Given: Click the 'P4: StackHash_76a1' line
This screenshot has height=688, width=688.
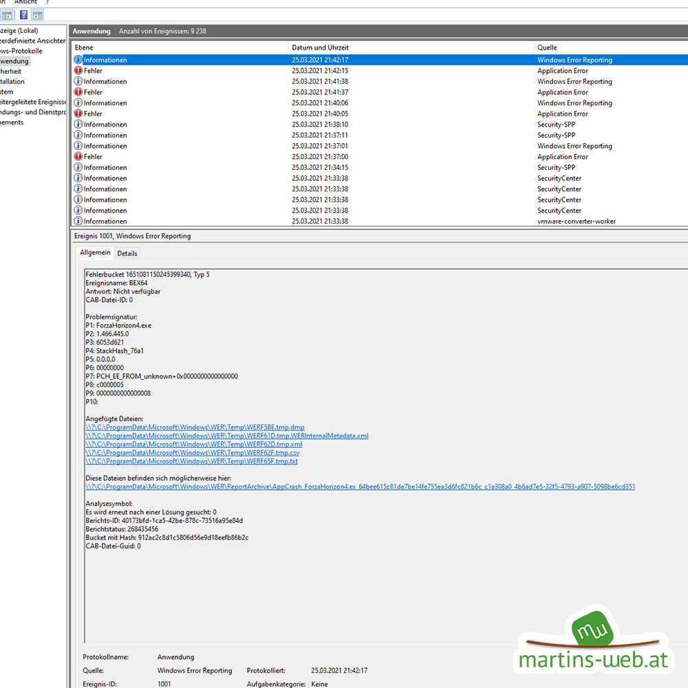Looking at the screenshot, I should [x=114, y=351].
